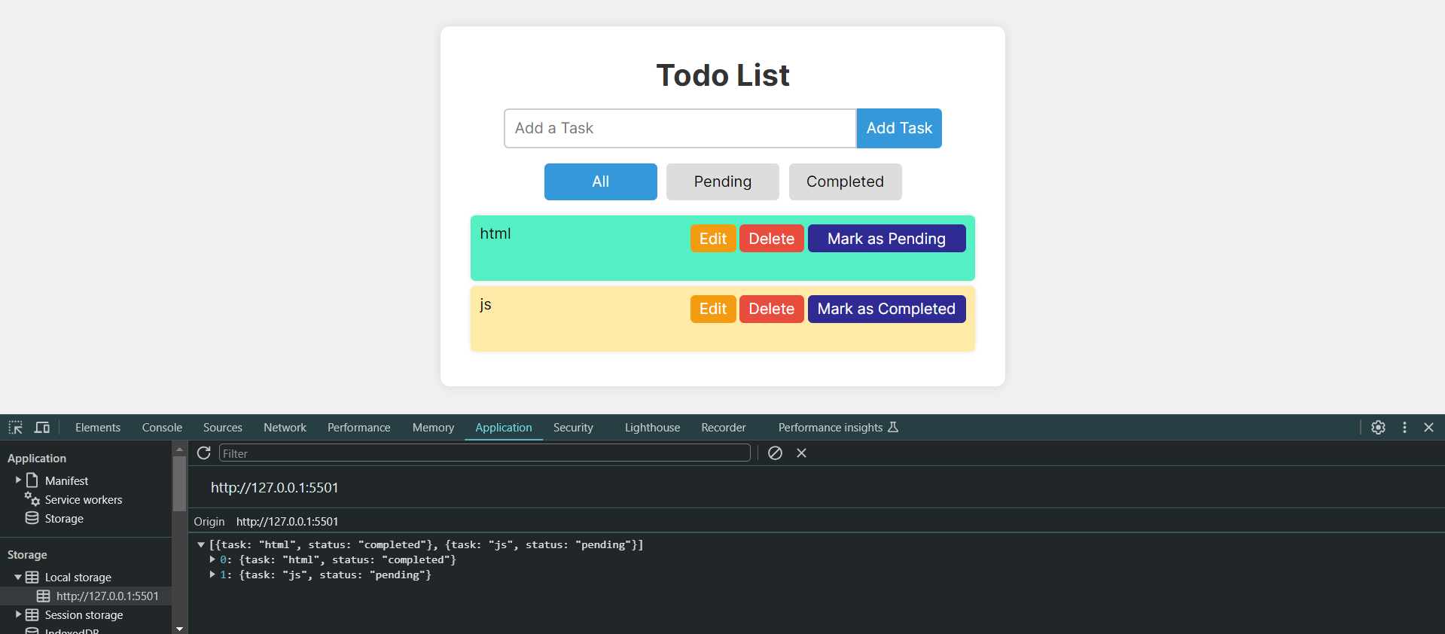Screen dimensions: 1445x634
Task: Open the Performance tab
Action: (359, 428)
